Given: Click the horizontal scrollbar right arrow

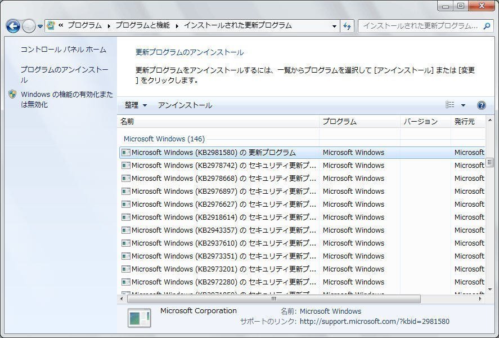Looking at the screenshot, I should click(480, 299).
